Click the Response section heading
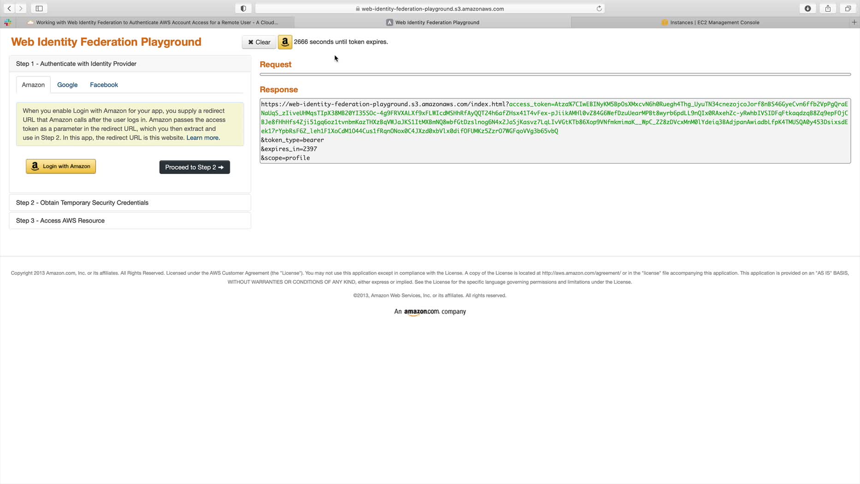The width and height of the screenshot is (860, 484). (x=279, y=89)
